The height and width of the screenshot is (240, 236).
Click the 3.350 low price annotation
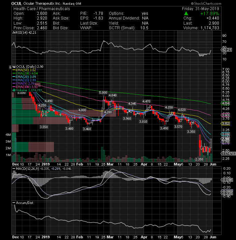tap(191, 132)
